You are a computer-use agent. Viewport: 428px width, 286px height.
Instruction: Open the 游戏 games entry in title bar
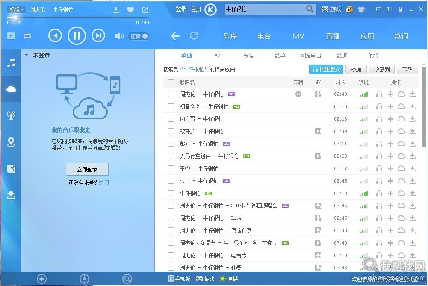(331, 9)
